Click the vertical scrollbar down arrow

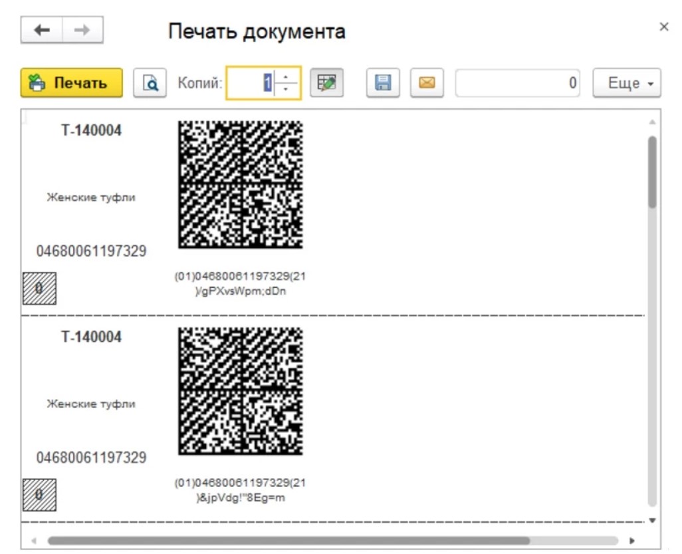[652, 520]
